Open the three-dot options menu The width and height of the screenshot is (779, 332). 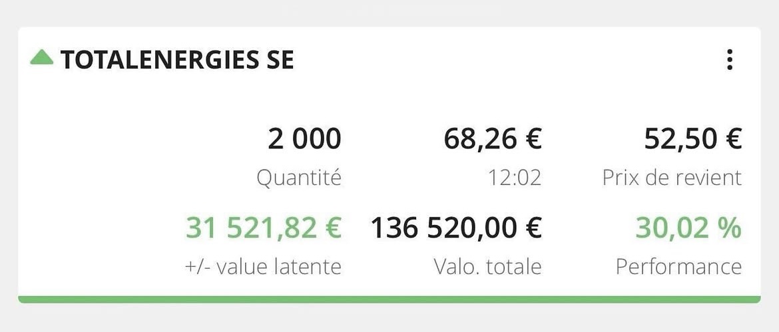pos(730,60)
